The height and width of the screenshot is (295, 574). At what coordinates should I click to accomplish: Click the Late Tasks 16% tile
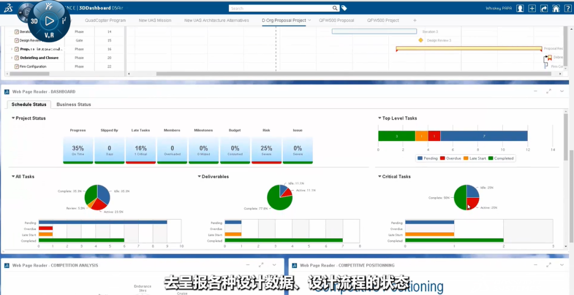141,151
